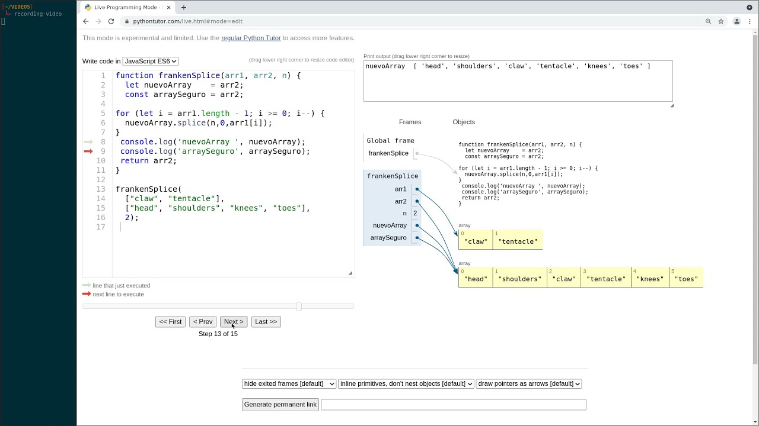Click the "knees" array cell
Screen dimensions: 759x426
pyautogui.click(x=650, y=277)
